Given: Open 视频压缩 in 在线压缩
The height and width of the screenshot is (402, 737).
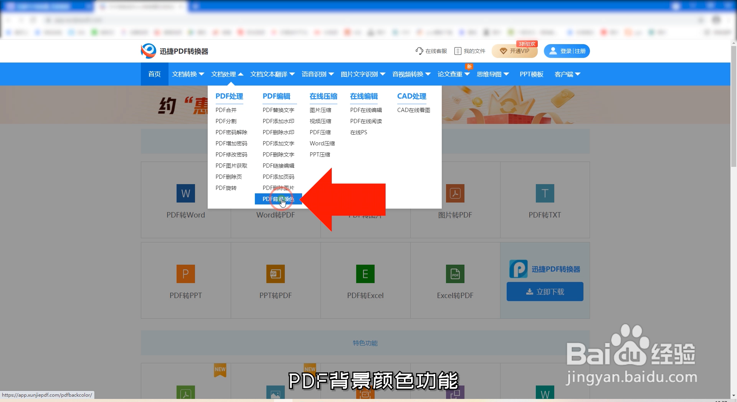Looking at the screenshot, I should coord(321,121).
